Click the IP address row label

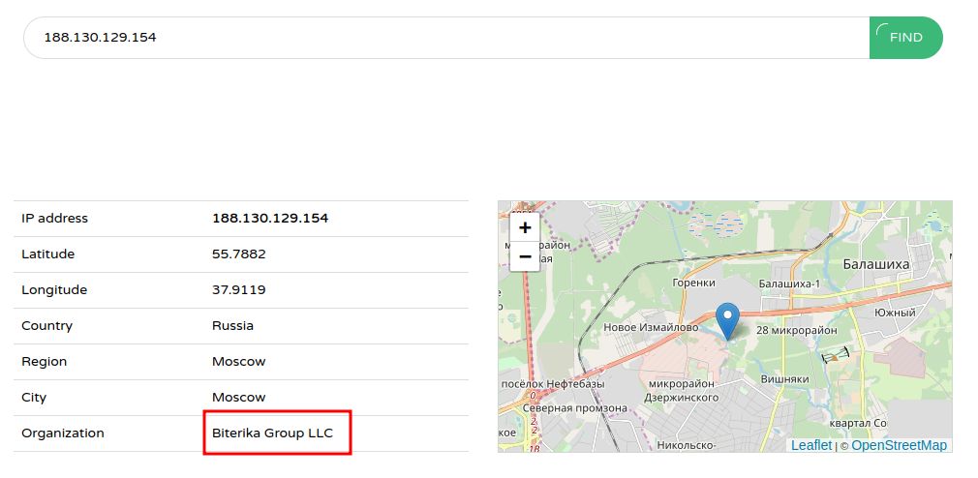click(x=55, y=218)
